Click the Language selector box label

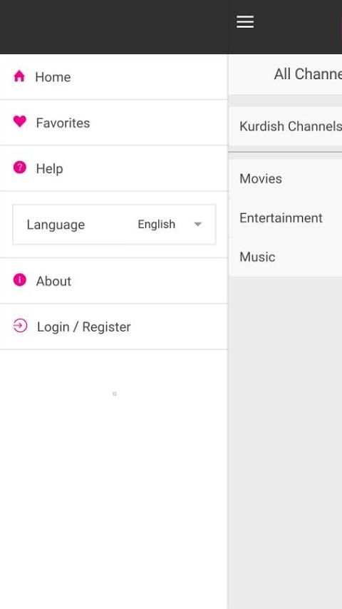[56, 225]
